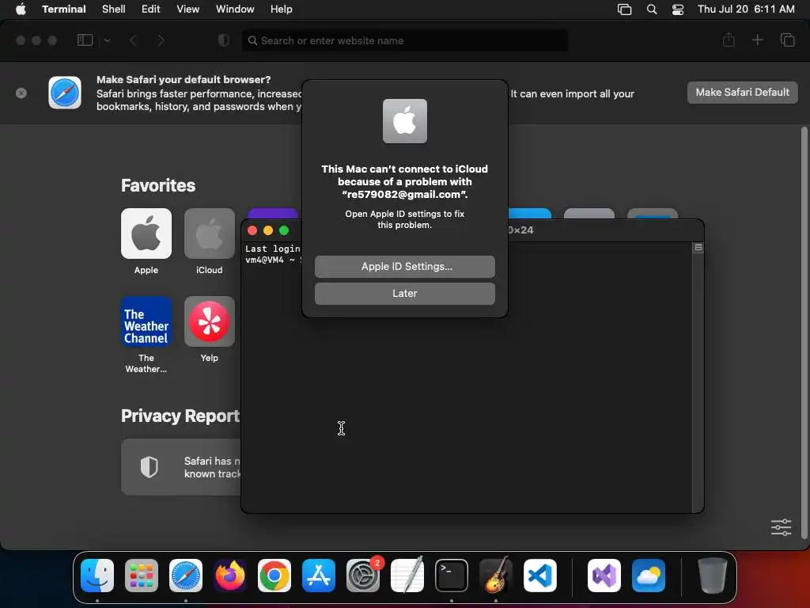Open Apple favorite tile

tap(146, 234)
